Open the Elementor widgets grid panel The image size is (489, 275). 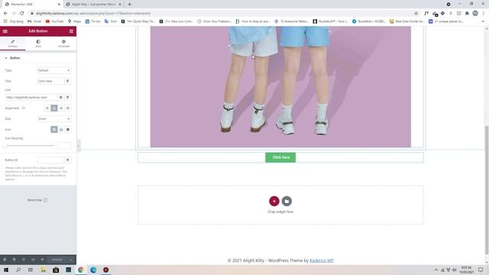point(71,31)
